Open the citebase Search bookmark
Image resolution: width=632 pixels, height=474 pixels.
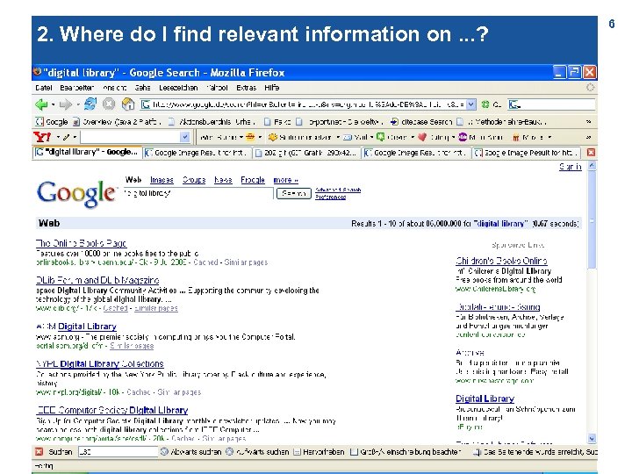point(421,122)
